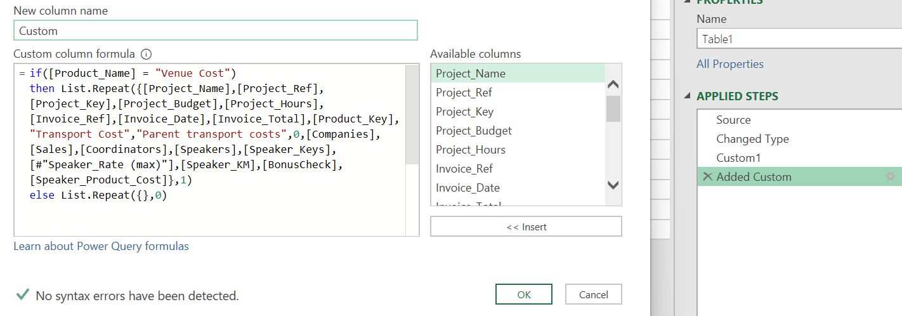Image resolution: width=902 pixels, height=316 pixels.
Task: Click the down arrow of Available columns scrollbar
Action: click(613, 185)
